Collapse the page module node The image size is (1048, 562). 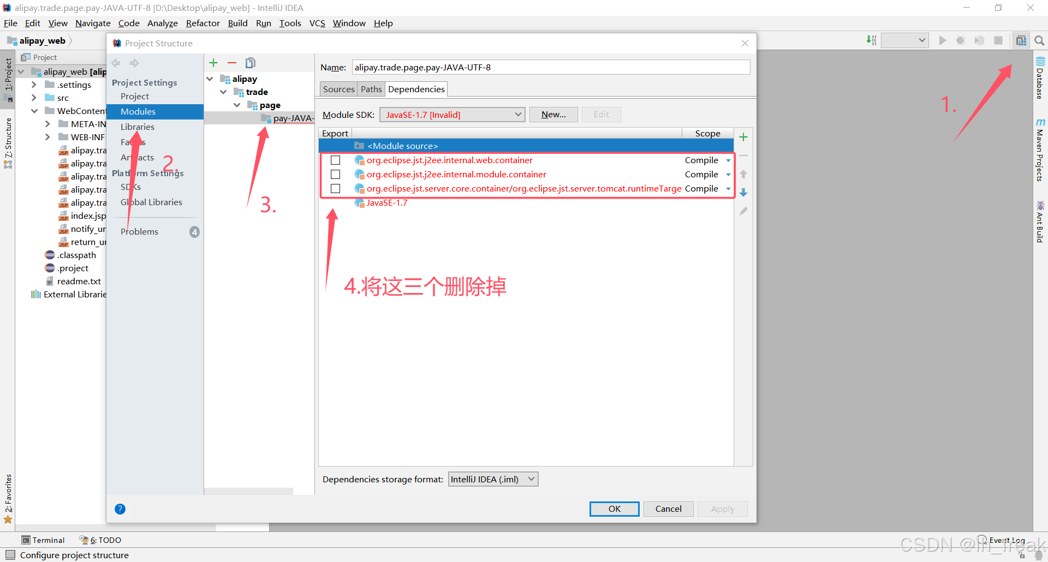click(237, 105)
